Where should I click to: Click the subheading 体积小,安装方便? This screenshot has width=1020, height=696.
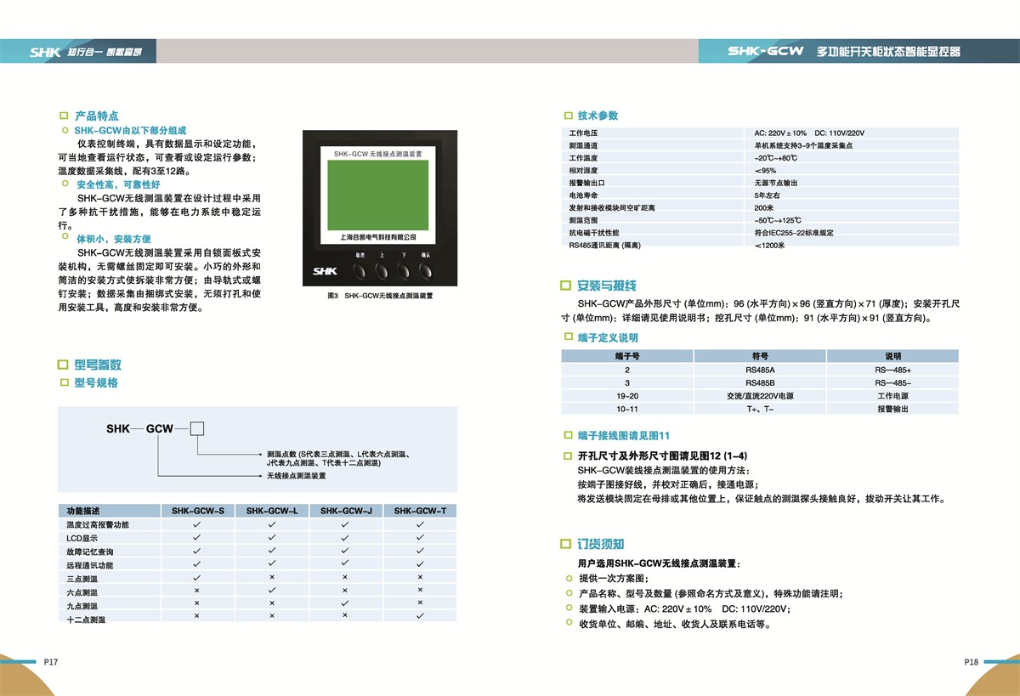click(x=114, y=239)
